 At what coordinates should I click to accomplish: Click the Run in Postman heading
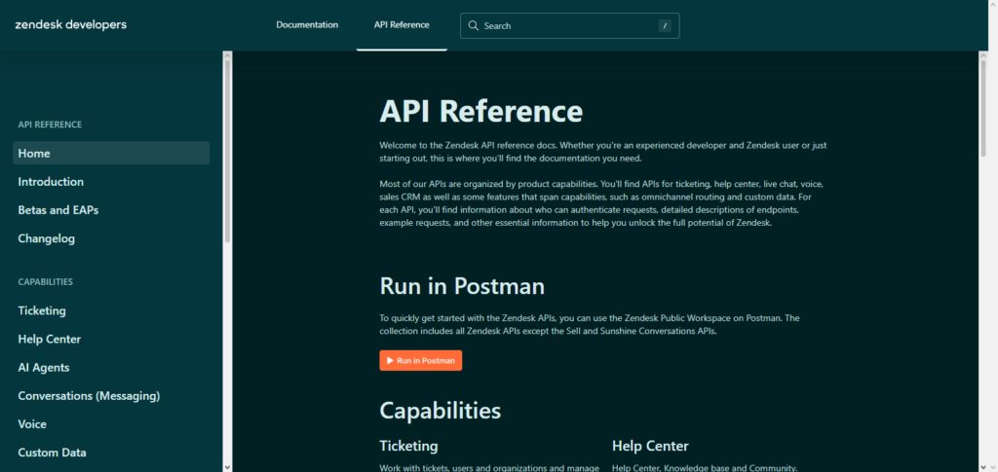coord(462,286)
